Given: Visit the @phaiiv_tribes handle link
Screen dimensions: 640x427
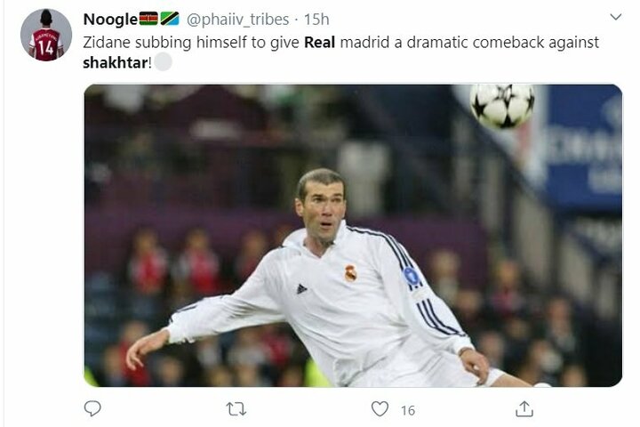Looking at the screenshot, I should (x=237, y=20).
